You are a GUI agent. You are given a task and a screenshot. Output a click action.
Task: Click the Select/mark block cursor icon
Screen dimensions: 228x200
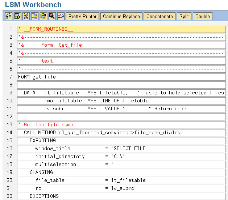(x=52, y=16)
